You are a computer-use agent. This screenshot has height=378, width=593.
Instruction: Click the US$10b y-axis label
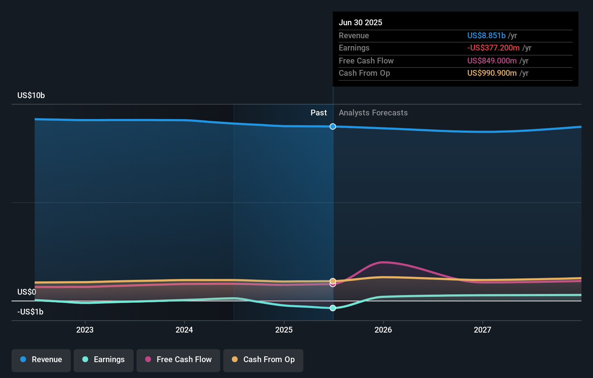[31, 96]
